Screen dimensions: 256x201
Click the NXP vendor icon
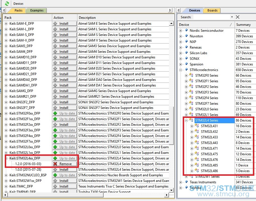pyautogui.click(x=186, y=42)
